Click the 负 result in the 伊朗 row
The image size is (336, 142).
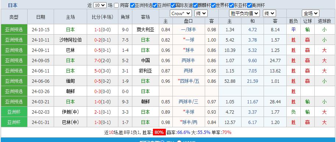(293, 112)
